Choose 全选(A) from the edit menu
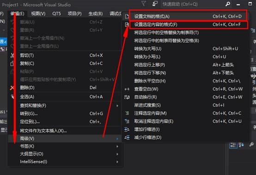The width and height of the screenshot is (256, 175). click(x=65, y=97)
